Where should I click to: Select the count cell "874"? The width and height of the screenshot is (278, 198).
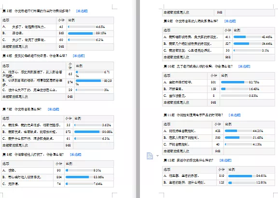click(70, 82)
